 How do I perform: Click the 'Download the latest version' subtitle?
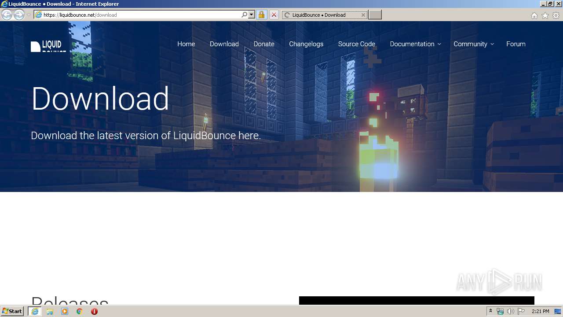point(146,136)
